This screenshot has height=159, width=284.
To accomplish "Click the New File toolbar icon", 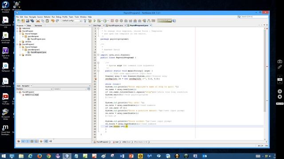I will click(19, 21).
